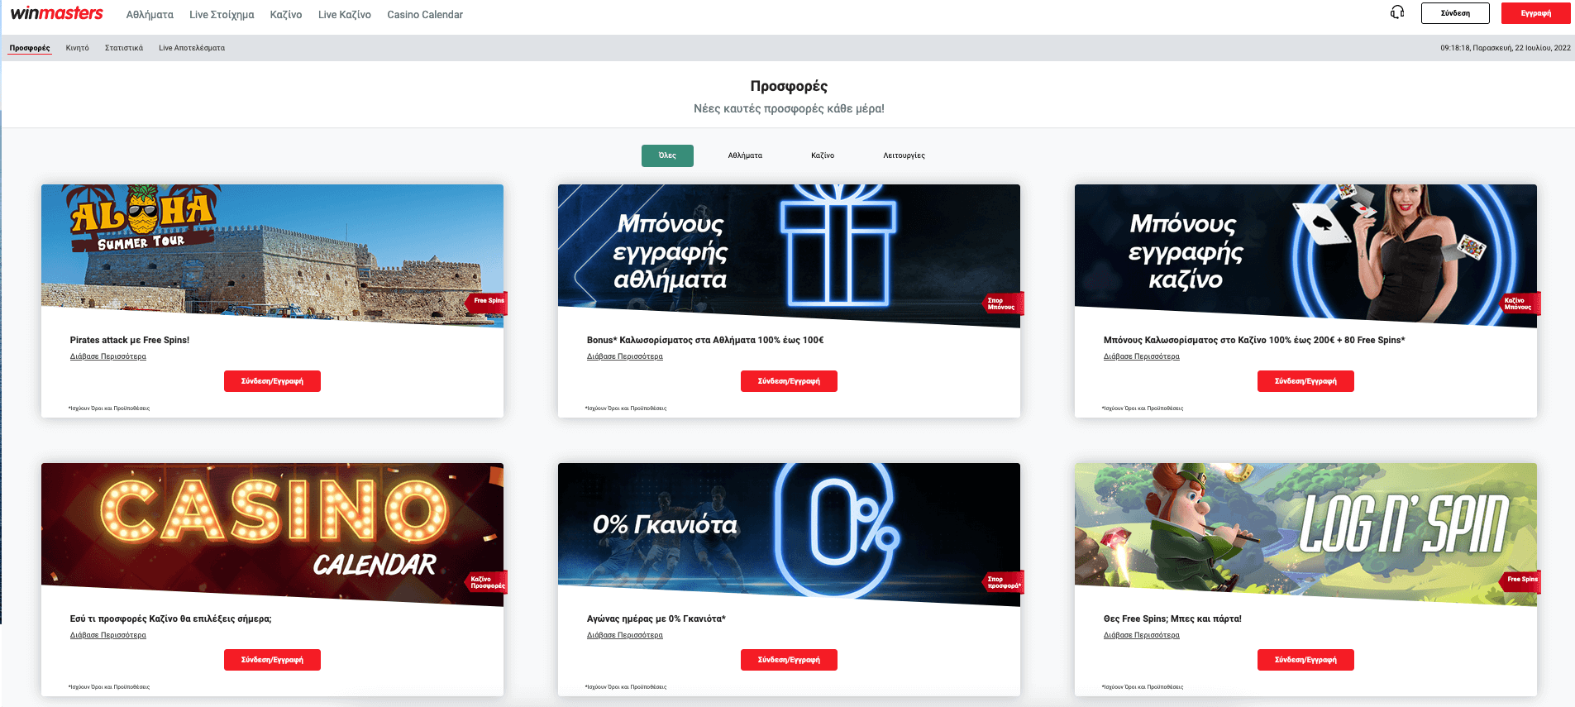Open Casino Calendar in top navigation
Image resolution: width=1575 pixels, height=707 pixels.
(425, 15)
